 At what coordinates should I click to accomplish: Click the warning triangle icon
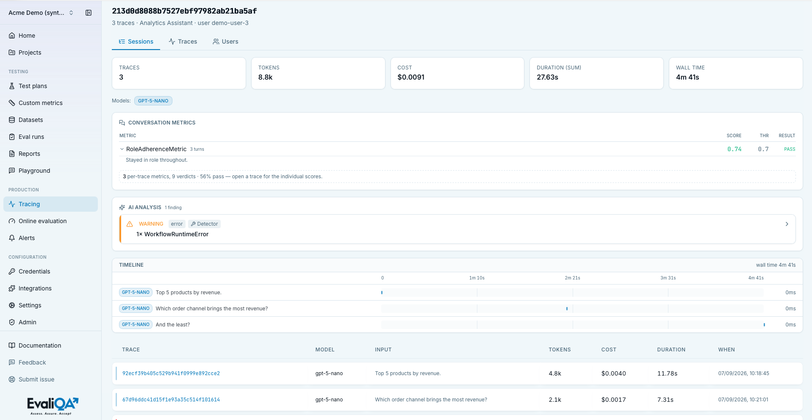[x=130, y=224]
